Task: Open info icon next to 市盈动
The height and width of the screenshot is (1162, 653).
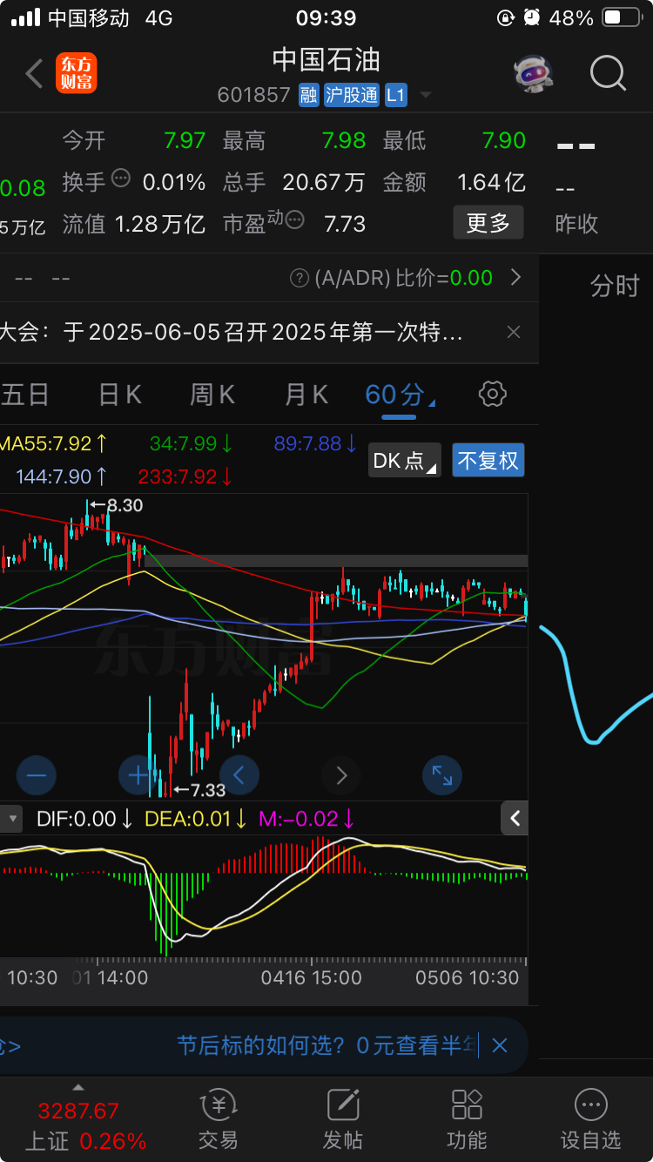Action: point(296,220)
